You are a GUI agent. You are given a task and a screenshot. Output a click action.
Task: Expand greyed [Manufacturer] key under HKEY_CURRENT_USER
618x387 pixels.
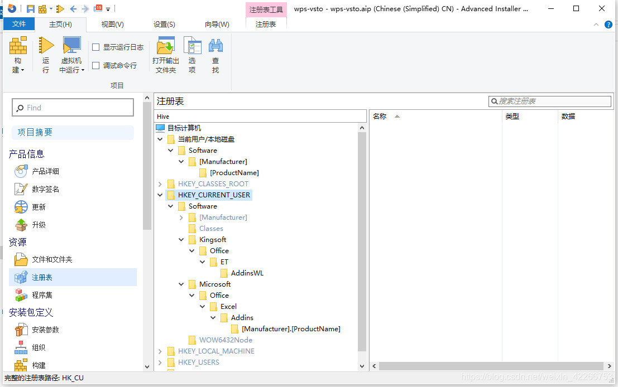tap(181, 217)
